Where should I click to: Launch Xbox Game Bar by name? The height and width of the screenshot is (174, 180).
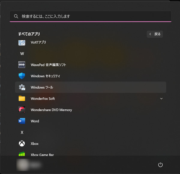[42, 155]
